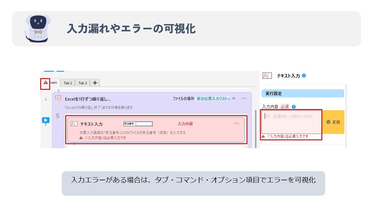The image size is (373, 210).
Task: Collapse the Excel loop block with the chevron
Action: click(234, 99)
